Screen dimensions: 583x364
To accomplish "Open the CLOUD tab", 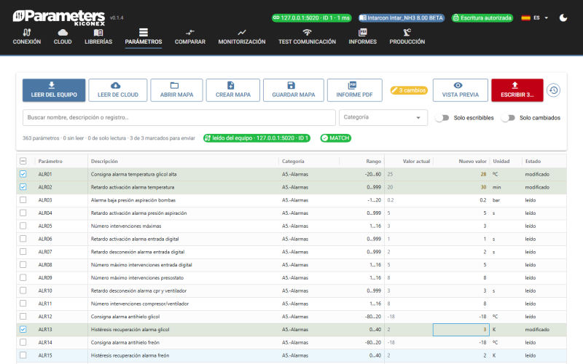I will click(63, 37).
